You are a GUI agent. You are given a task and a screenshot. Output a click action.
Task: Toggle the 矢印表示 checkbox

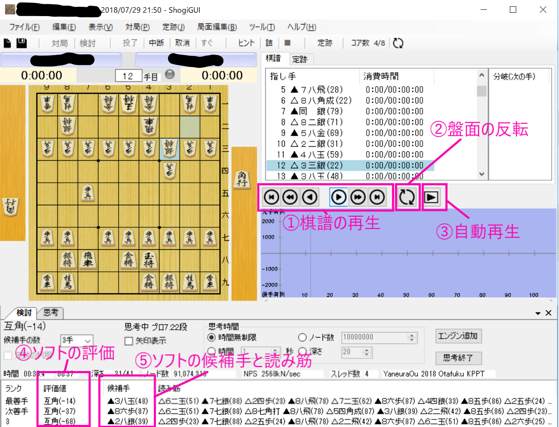[x=129, y=341]
